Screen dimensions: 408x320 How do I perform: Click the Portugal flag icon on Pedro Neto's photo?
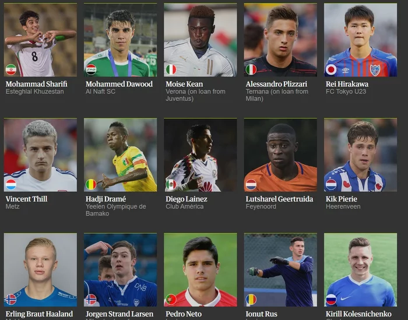171,300
